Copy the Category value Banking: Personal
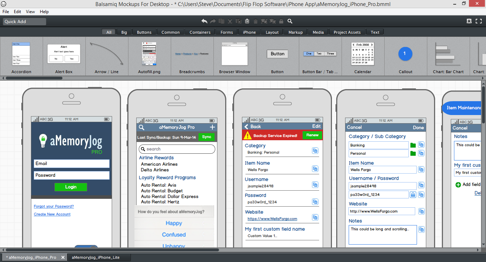Viewport: 486px width, 262px height. [x=315, y=151]
